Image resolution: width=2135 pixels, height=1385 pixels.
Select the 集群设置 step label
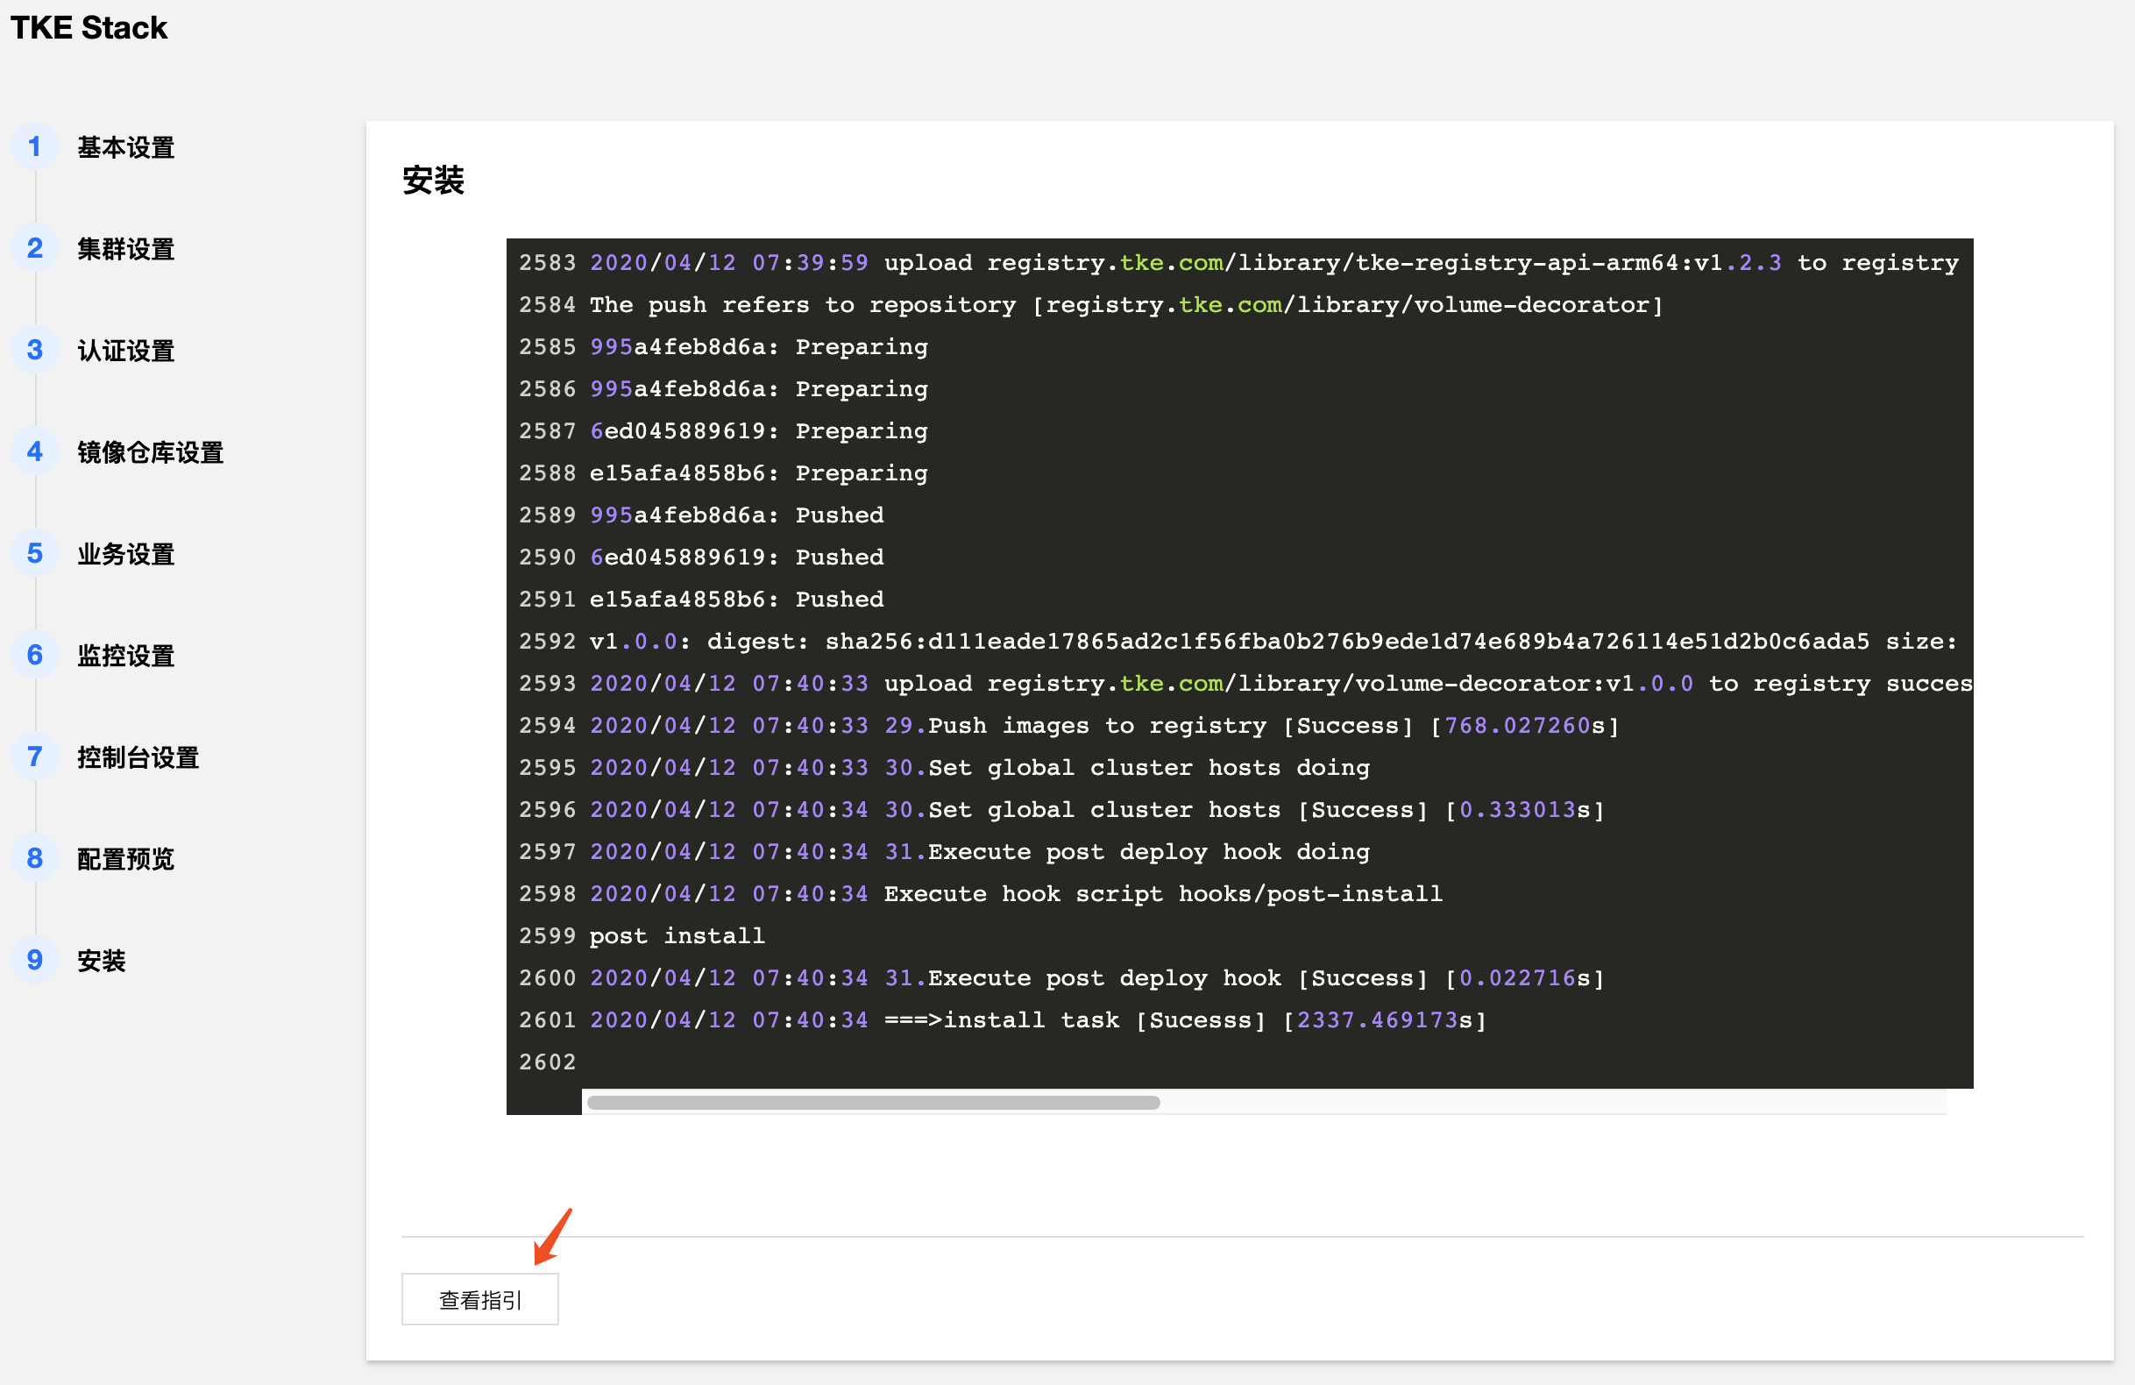point(125,249)
